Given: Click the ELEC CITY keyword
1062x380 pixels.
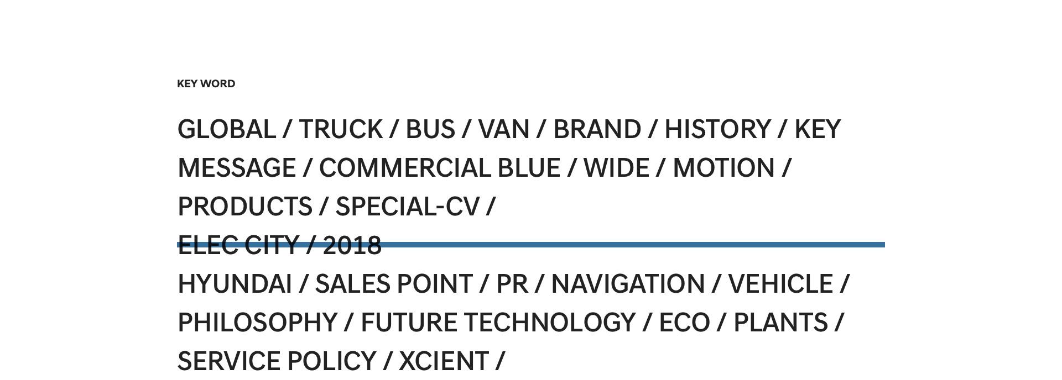Looking at the screenshot, I should point(238,246).
